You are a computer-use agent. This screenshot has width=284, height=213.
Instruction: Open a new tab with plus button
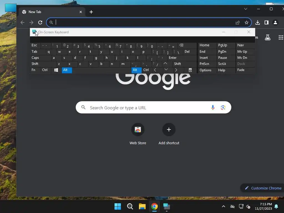pos(91,12)
